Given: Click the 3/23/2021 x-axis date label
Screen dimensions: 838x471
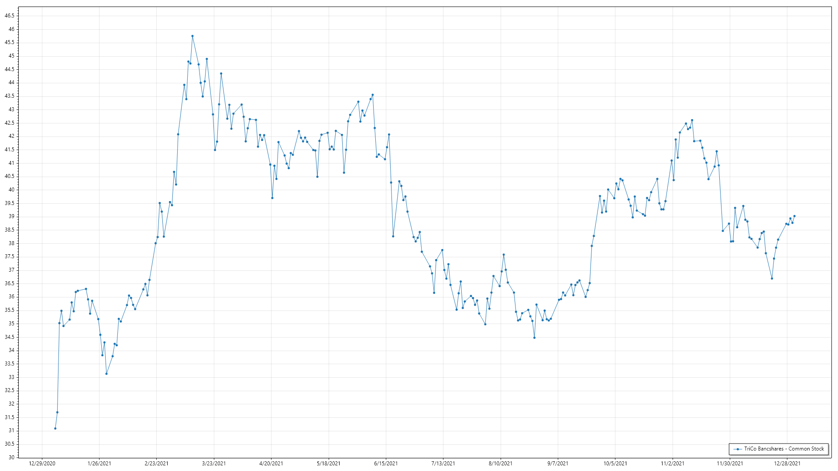Looking at the screenshot, I should (x=214, y=464).
